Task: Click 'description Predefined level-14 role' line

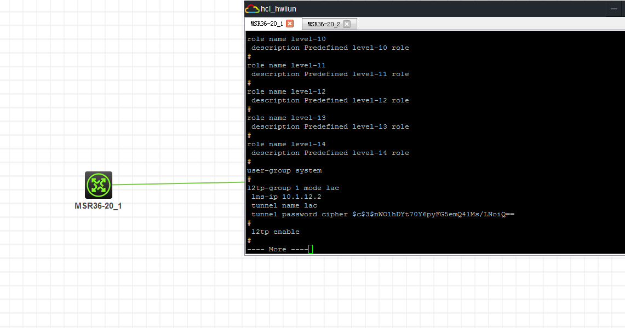Action: pos(330,153)
